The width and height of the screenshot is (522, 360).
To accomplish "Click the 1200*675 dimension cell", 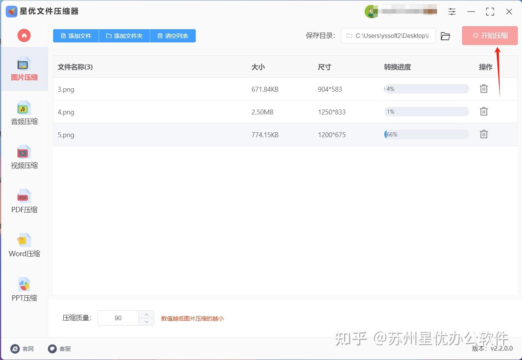I will [332, 135].
